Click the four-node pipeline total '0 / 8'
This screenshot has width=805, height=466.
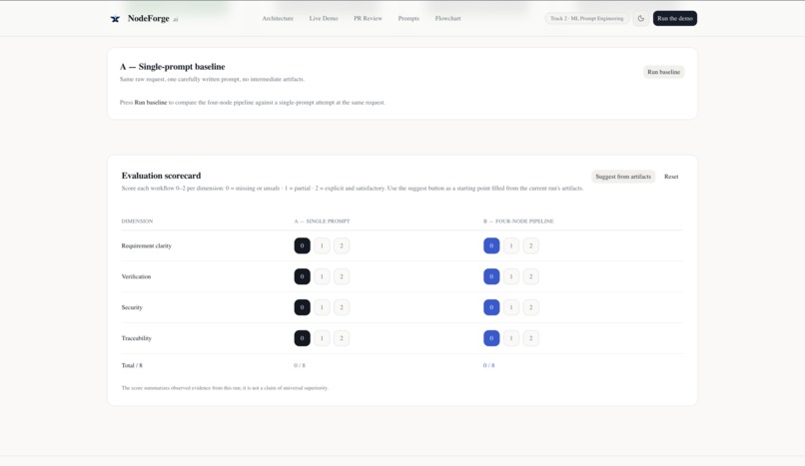(488, 365)
